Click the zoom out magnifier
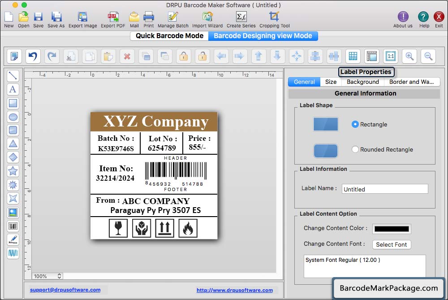The height and width of the screenshot is (300, 448). 428,56
